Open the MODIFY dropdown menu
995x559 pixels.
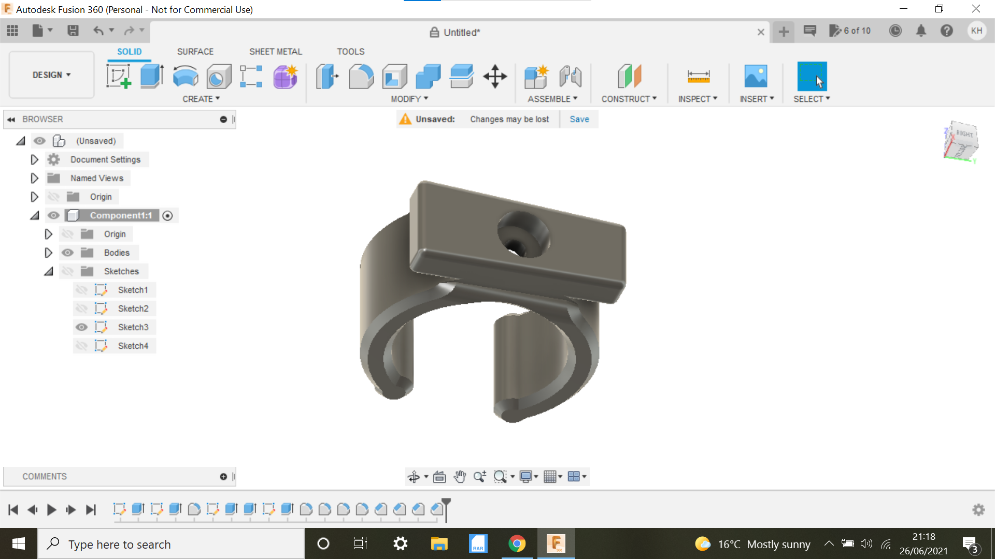[x=409, y=99]
